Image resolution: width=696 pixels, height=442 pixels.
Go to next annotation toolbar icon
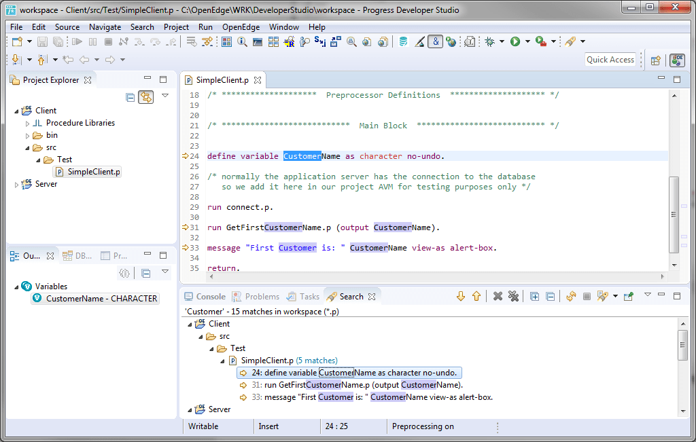[x=16, y=59]
